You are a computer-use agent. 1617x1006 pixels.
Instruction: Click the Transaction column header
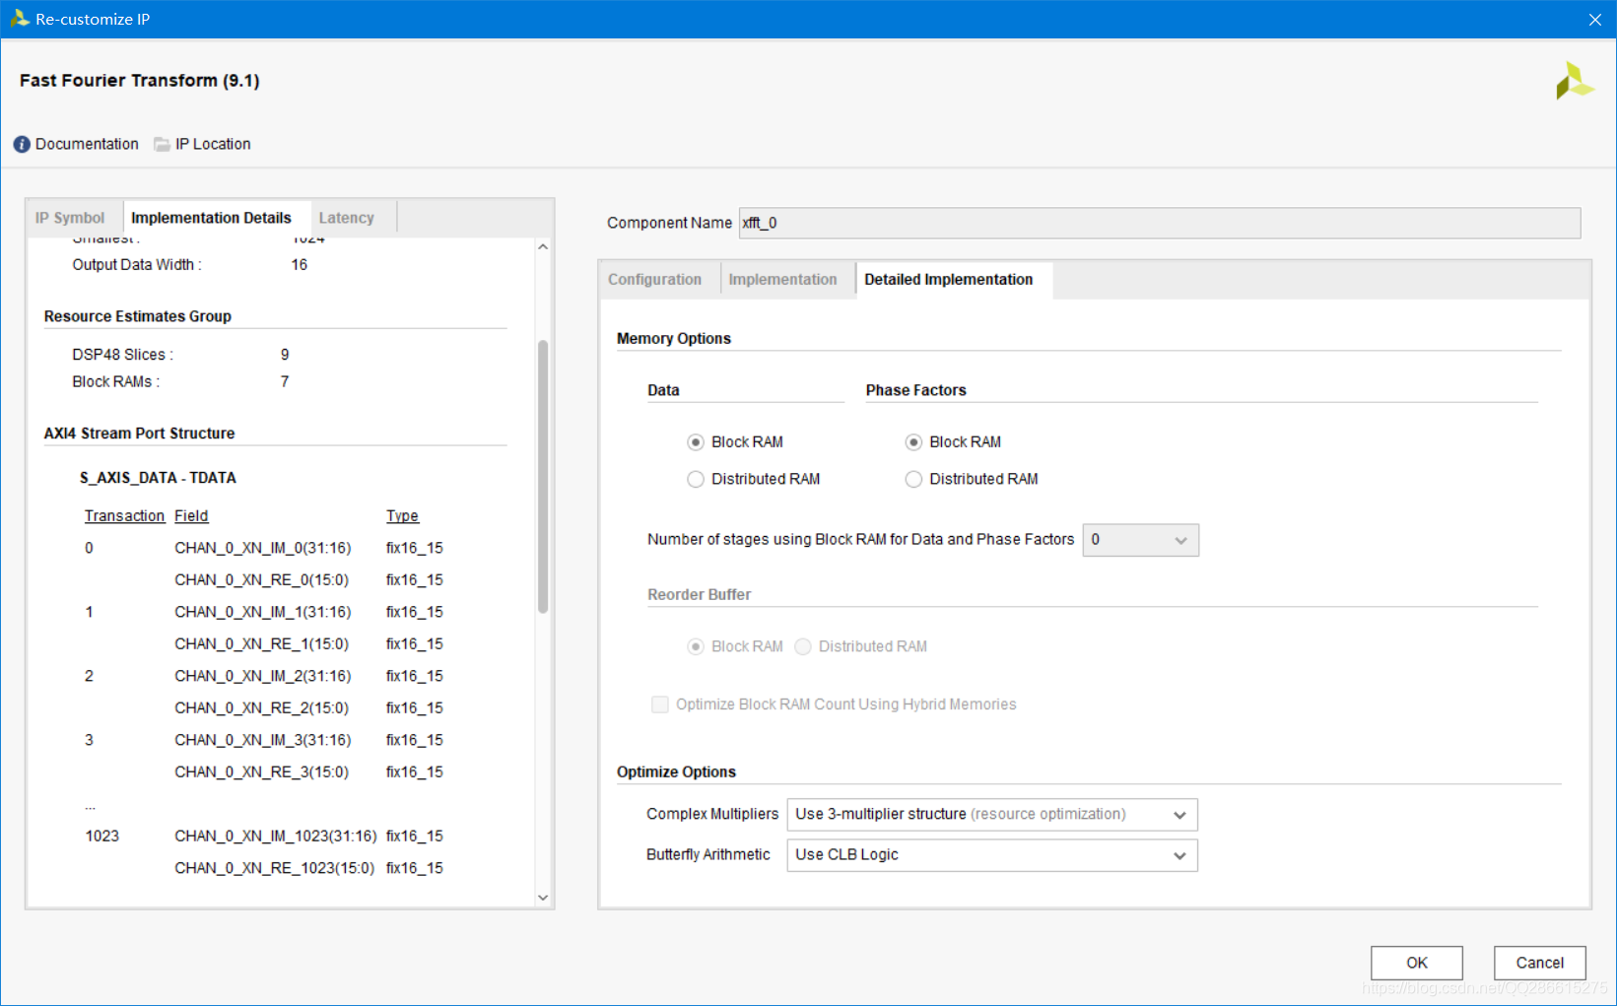(124, 516)
